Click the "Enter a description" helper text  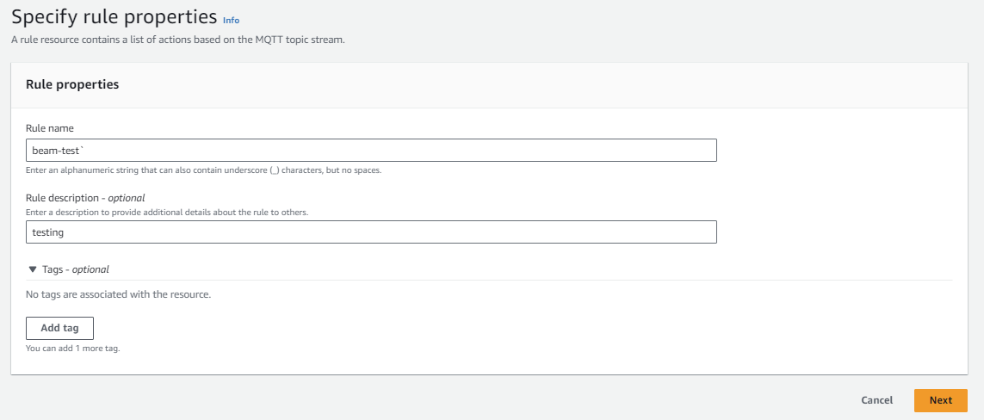[167, 212]
